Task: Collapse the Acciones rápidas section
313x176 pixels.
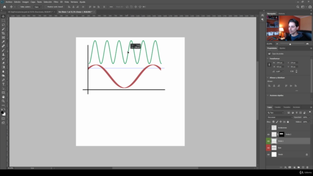Action: (268, 95)
